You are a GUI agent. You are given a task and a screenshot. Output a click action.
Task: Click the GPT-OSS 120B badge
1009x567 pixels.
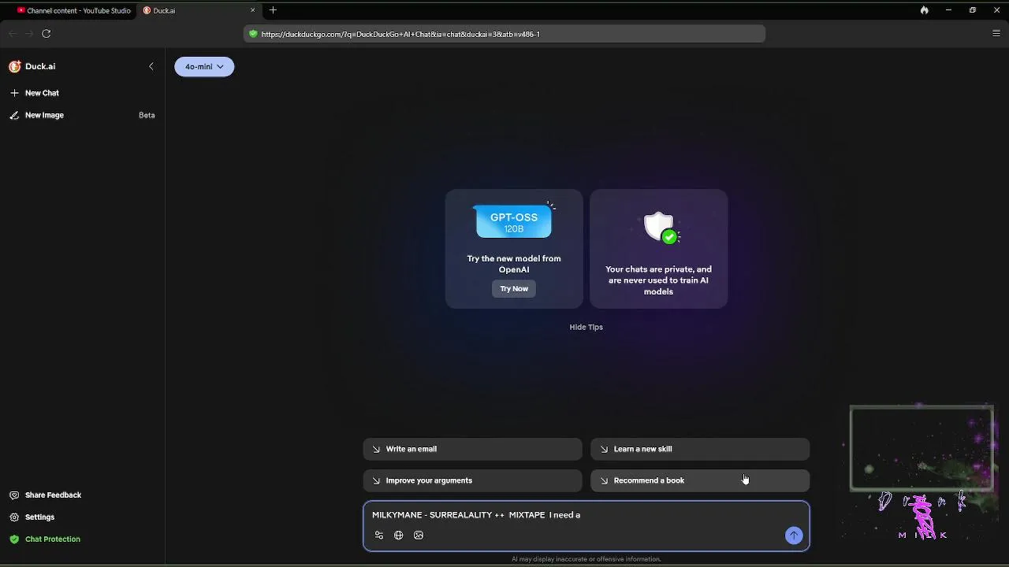click(514, 222)
